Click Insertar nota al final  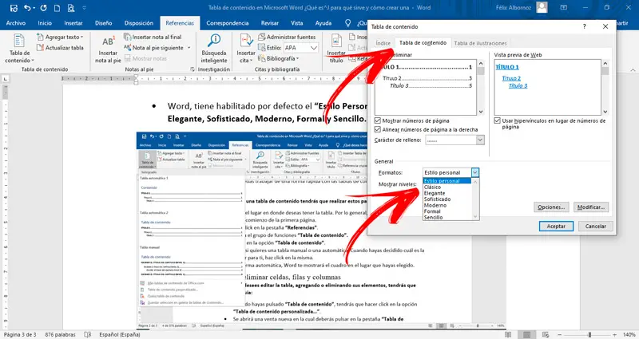[153, 37]
